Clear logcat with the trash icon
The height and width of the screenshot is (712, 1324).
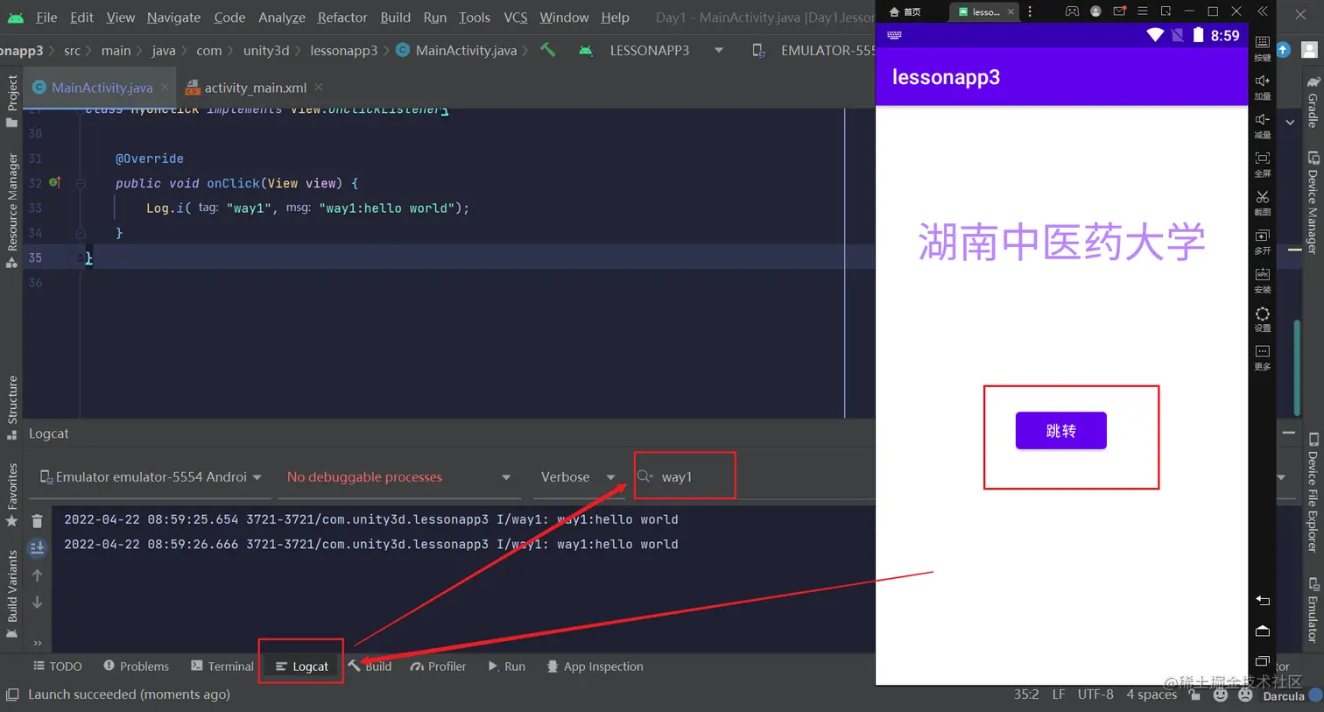37,521
